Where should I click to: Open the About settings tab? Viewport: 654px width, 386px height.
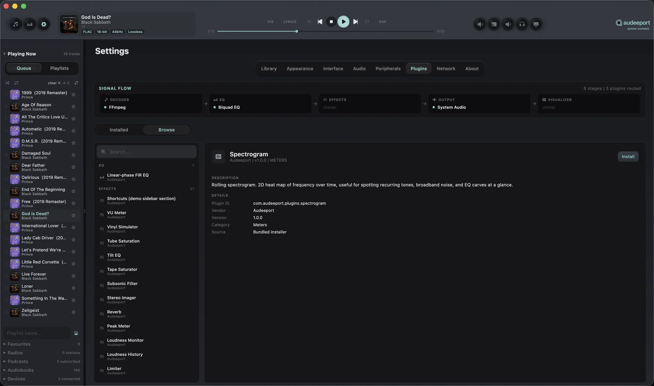pos(472,68)
